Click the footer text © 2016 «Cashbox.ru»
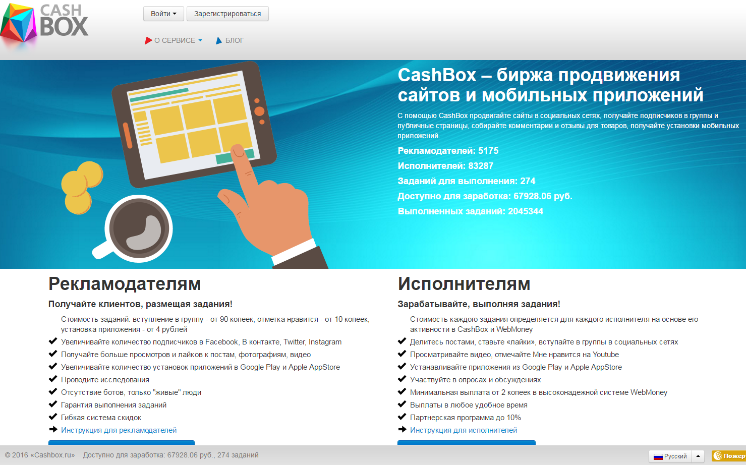 40,455
